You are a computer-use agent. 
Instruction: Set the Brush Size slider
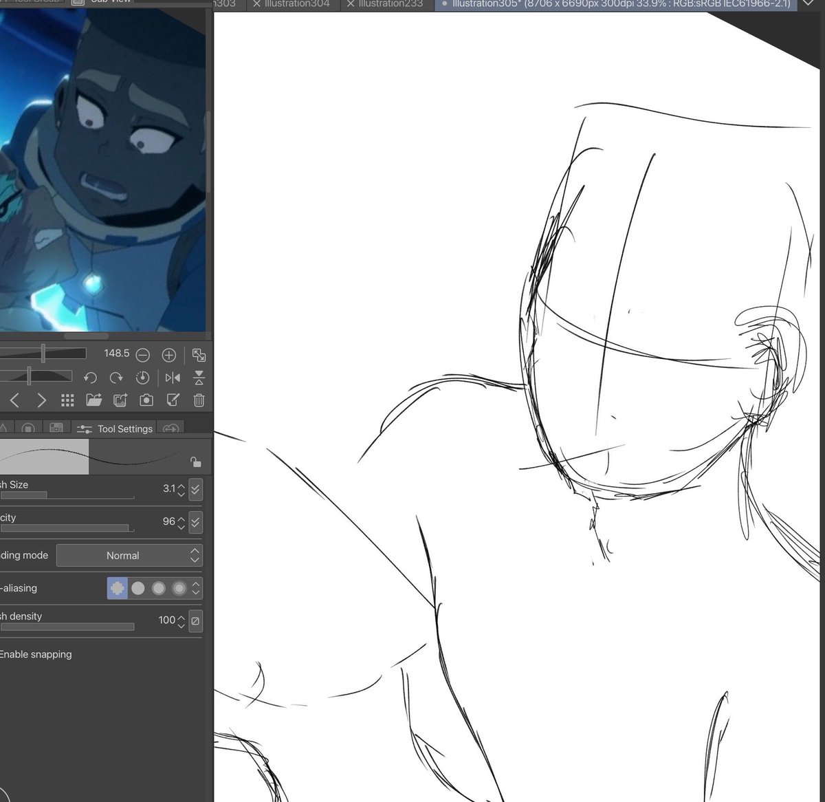(67, 495)
